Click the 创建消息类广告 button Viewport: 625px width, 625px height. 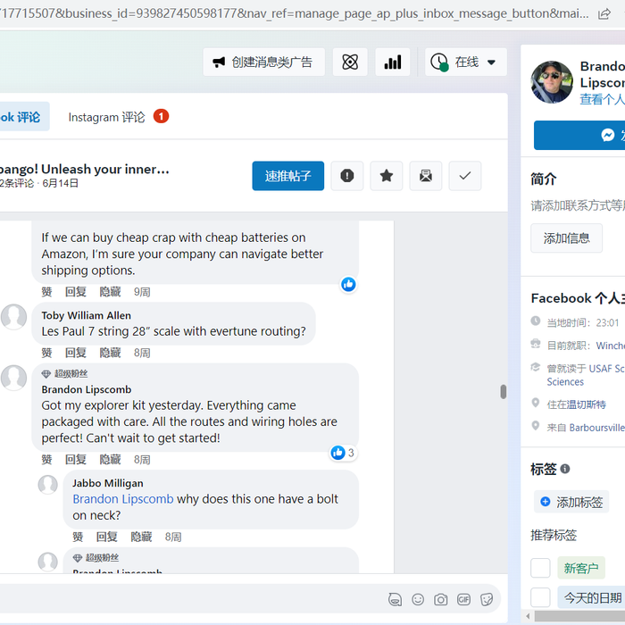[x=263, y=62]
